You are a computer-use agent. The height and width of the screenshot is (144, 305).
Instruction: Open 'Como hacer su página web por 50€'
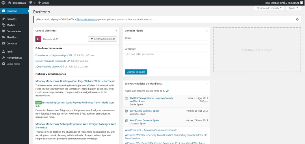[x=54, y=55]
